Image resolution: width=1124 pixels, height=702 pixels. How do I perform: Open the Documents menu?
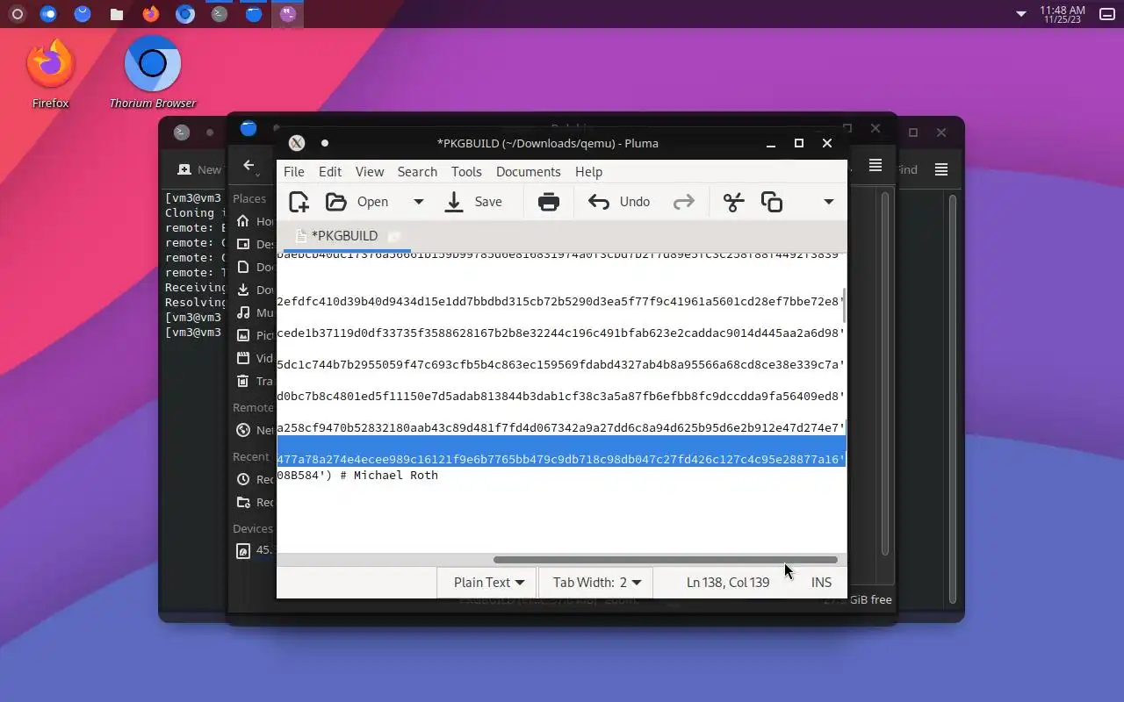coord(528,171)
